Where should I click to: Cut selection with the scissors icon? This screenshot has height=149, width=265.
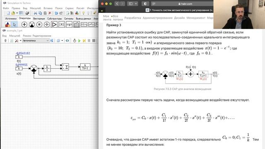(35, 13)
